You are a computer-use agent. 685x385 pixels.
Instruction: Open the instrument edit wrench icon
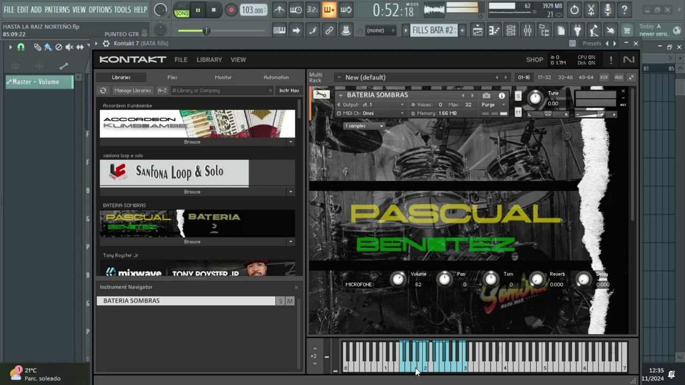pyautogui.click(x=321, y=95)
